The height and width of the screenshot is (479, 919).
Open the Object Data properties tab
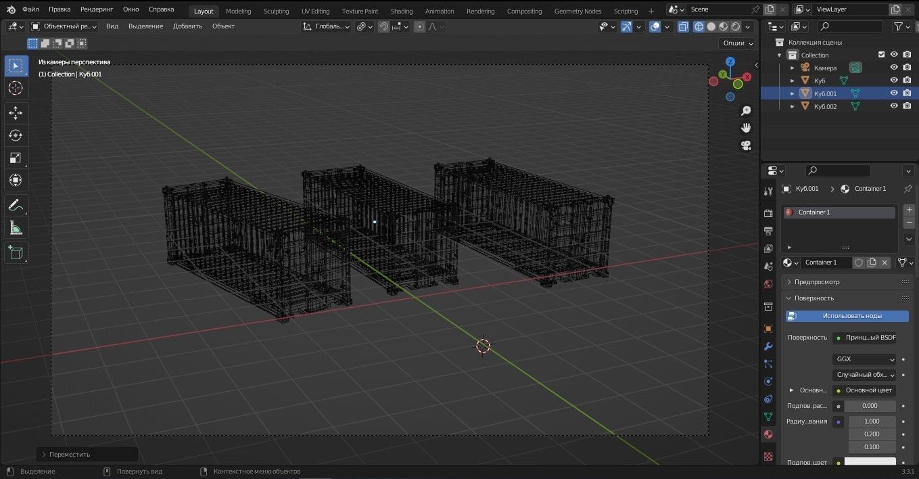pyautogui.click(x=768, y=417)
